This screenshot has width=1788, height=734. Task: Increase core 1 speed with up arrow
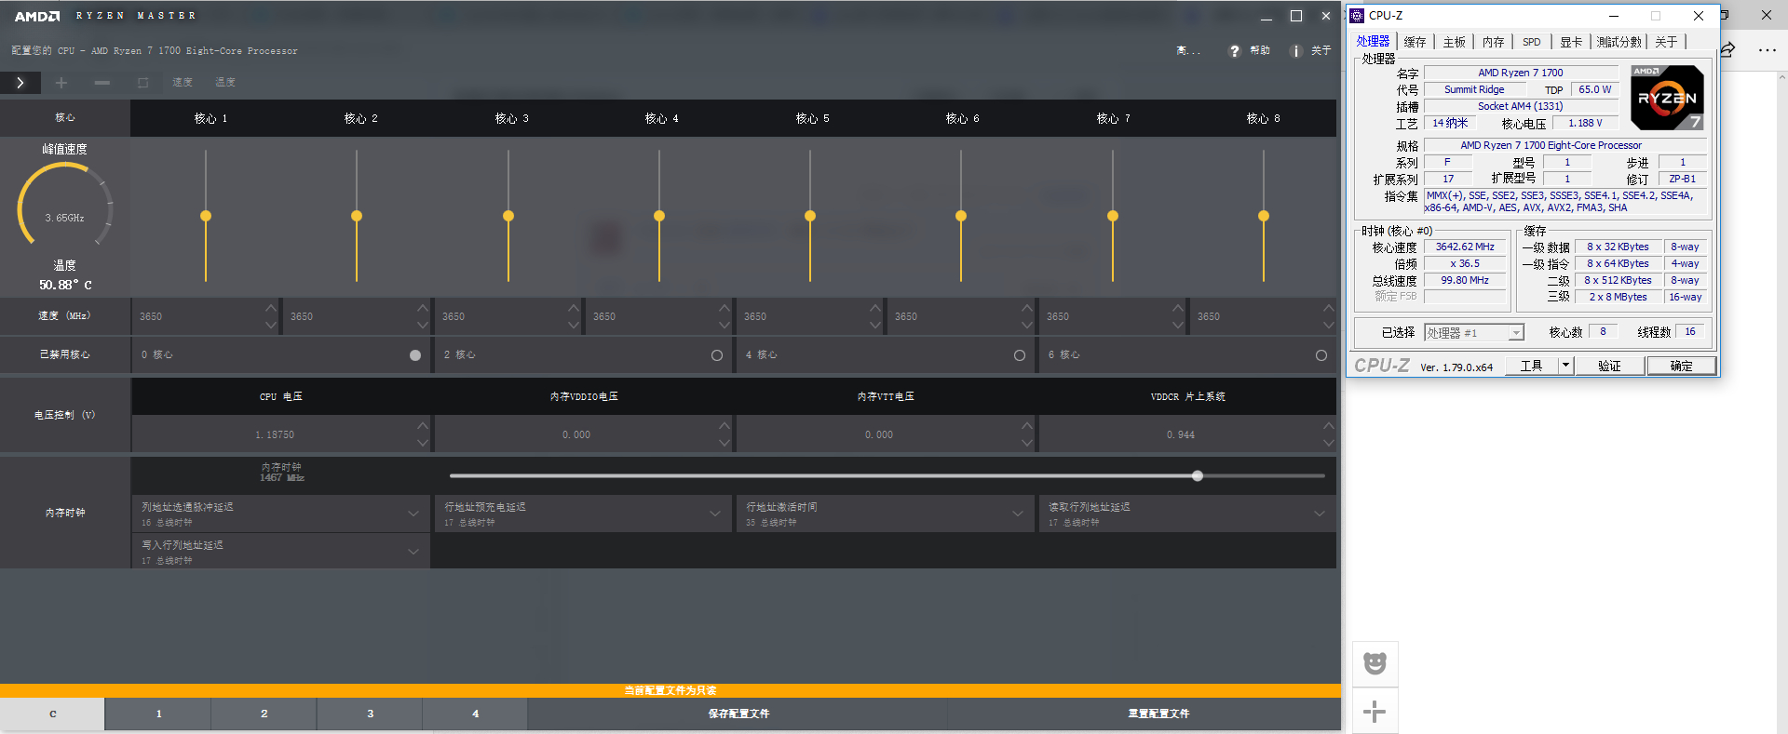tap(271, 308)
